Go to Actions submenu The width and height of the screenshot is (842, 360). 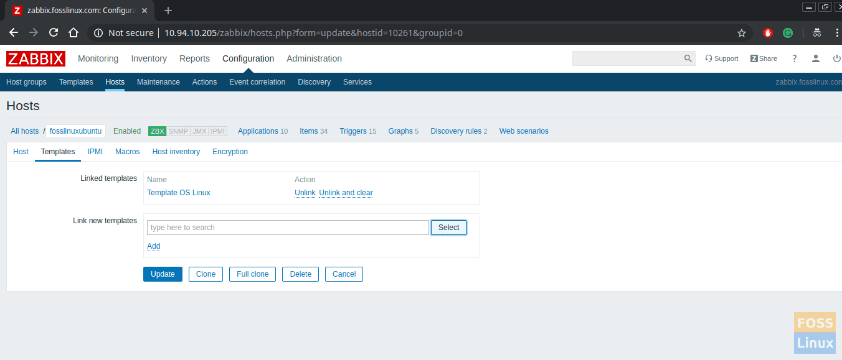coord(204,82)
